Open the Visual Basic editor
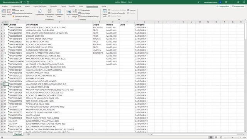Viewport: 247px width, 139px height. pyautogui.click(x=3, y=13)
